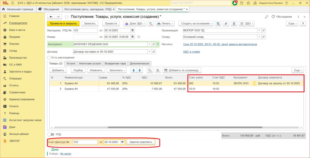Open Договор card icon
The width and height of the screenshot is (310, 158).
[153, 52]
